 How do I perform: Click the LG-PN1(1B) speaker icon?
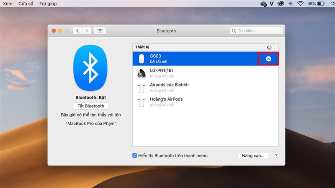pos(142,73)
